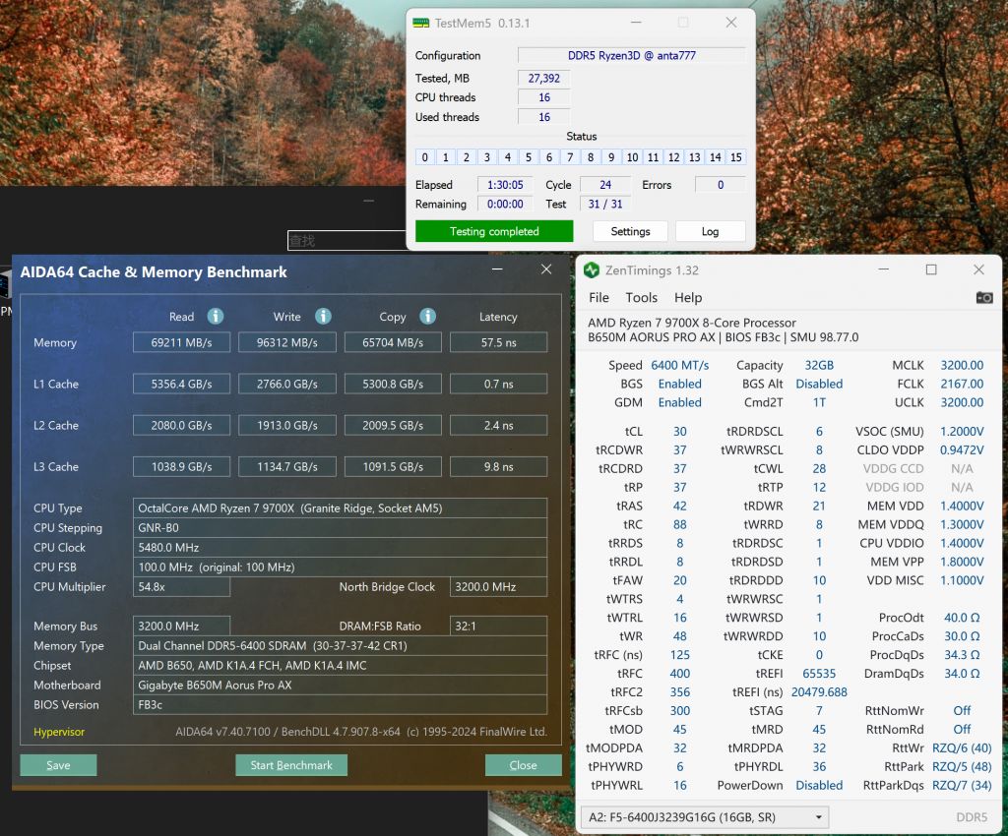Screen dimensions: 1008x836
Task: Minimize the ZenTimings window
Action: (883, 269)
